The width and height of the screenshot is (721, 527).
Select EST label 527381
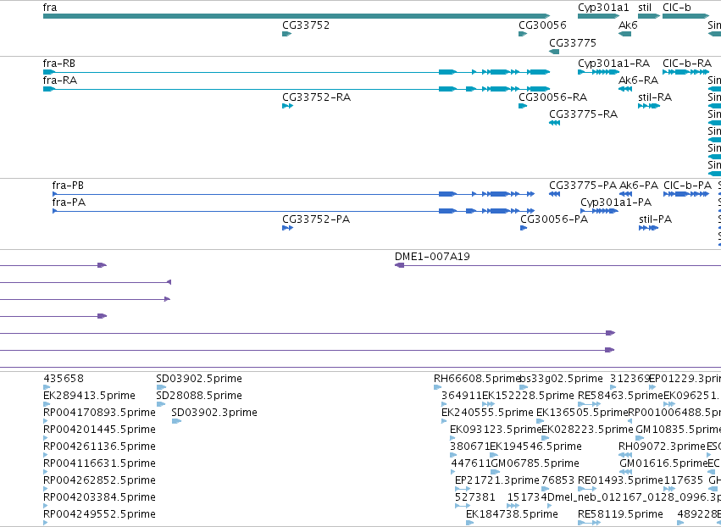click(475, 498)
